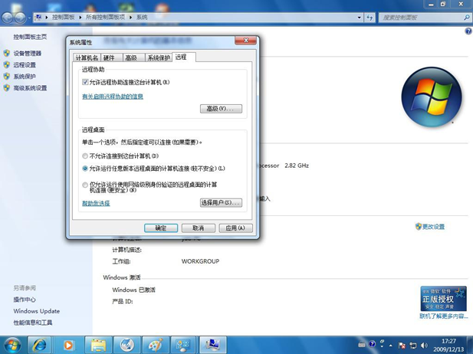Open 控制面板主页 sidebar link
Viewport: 473px width, 354px height.
coord(30,37)
